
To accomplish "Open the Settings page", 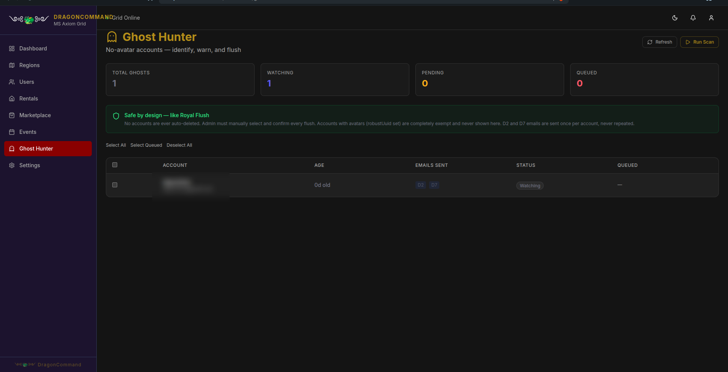I will tap(48, 165).
